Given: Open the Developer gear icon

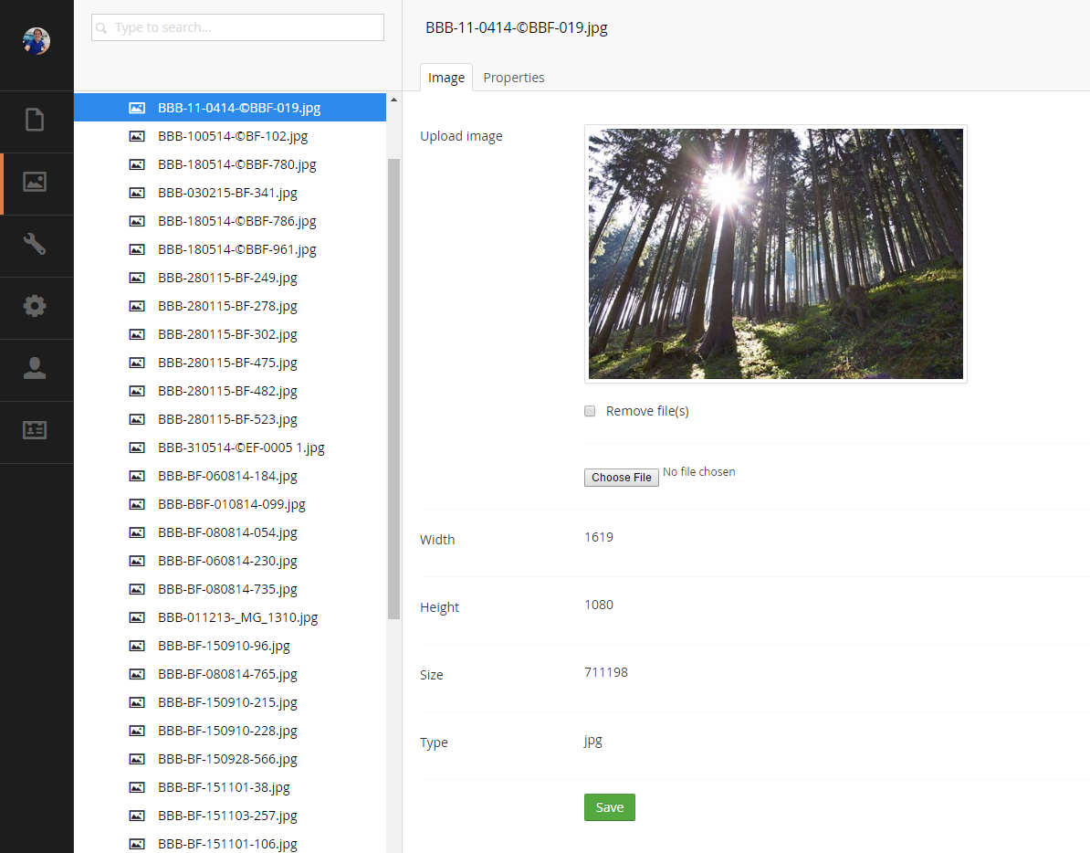Looking at the screenshot, I should 35,307.
